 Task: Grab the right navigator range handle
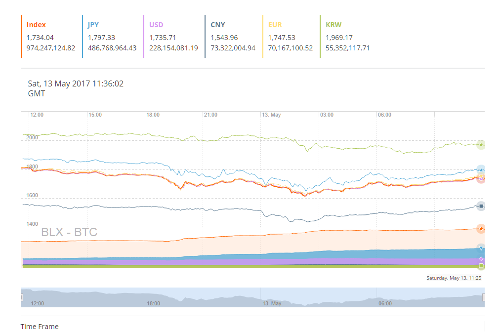click(x=484, y=297)
